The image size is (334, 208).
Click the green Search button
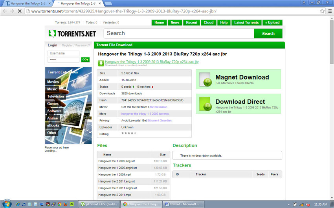268,34
